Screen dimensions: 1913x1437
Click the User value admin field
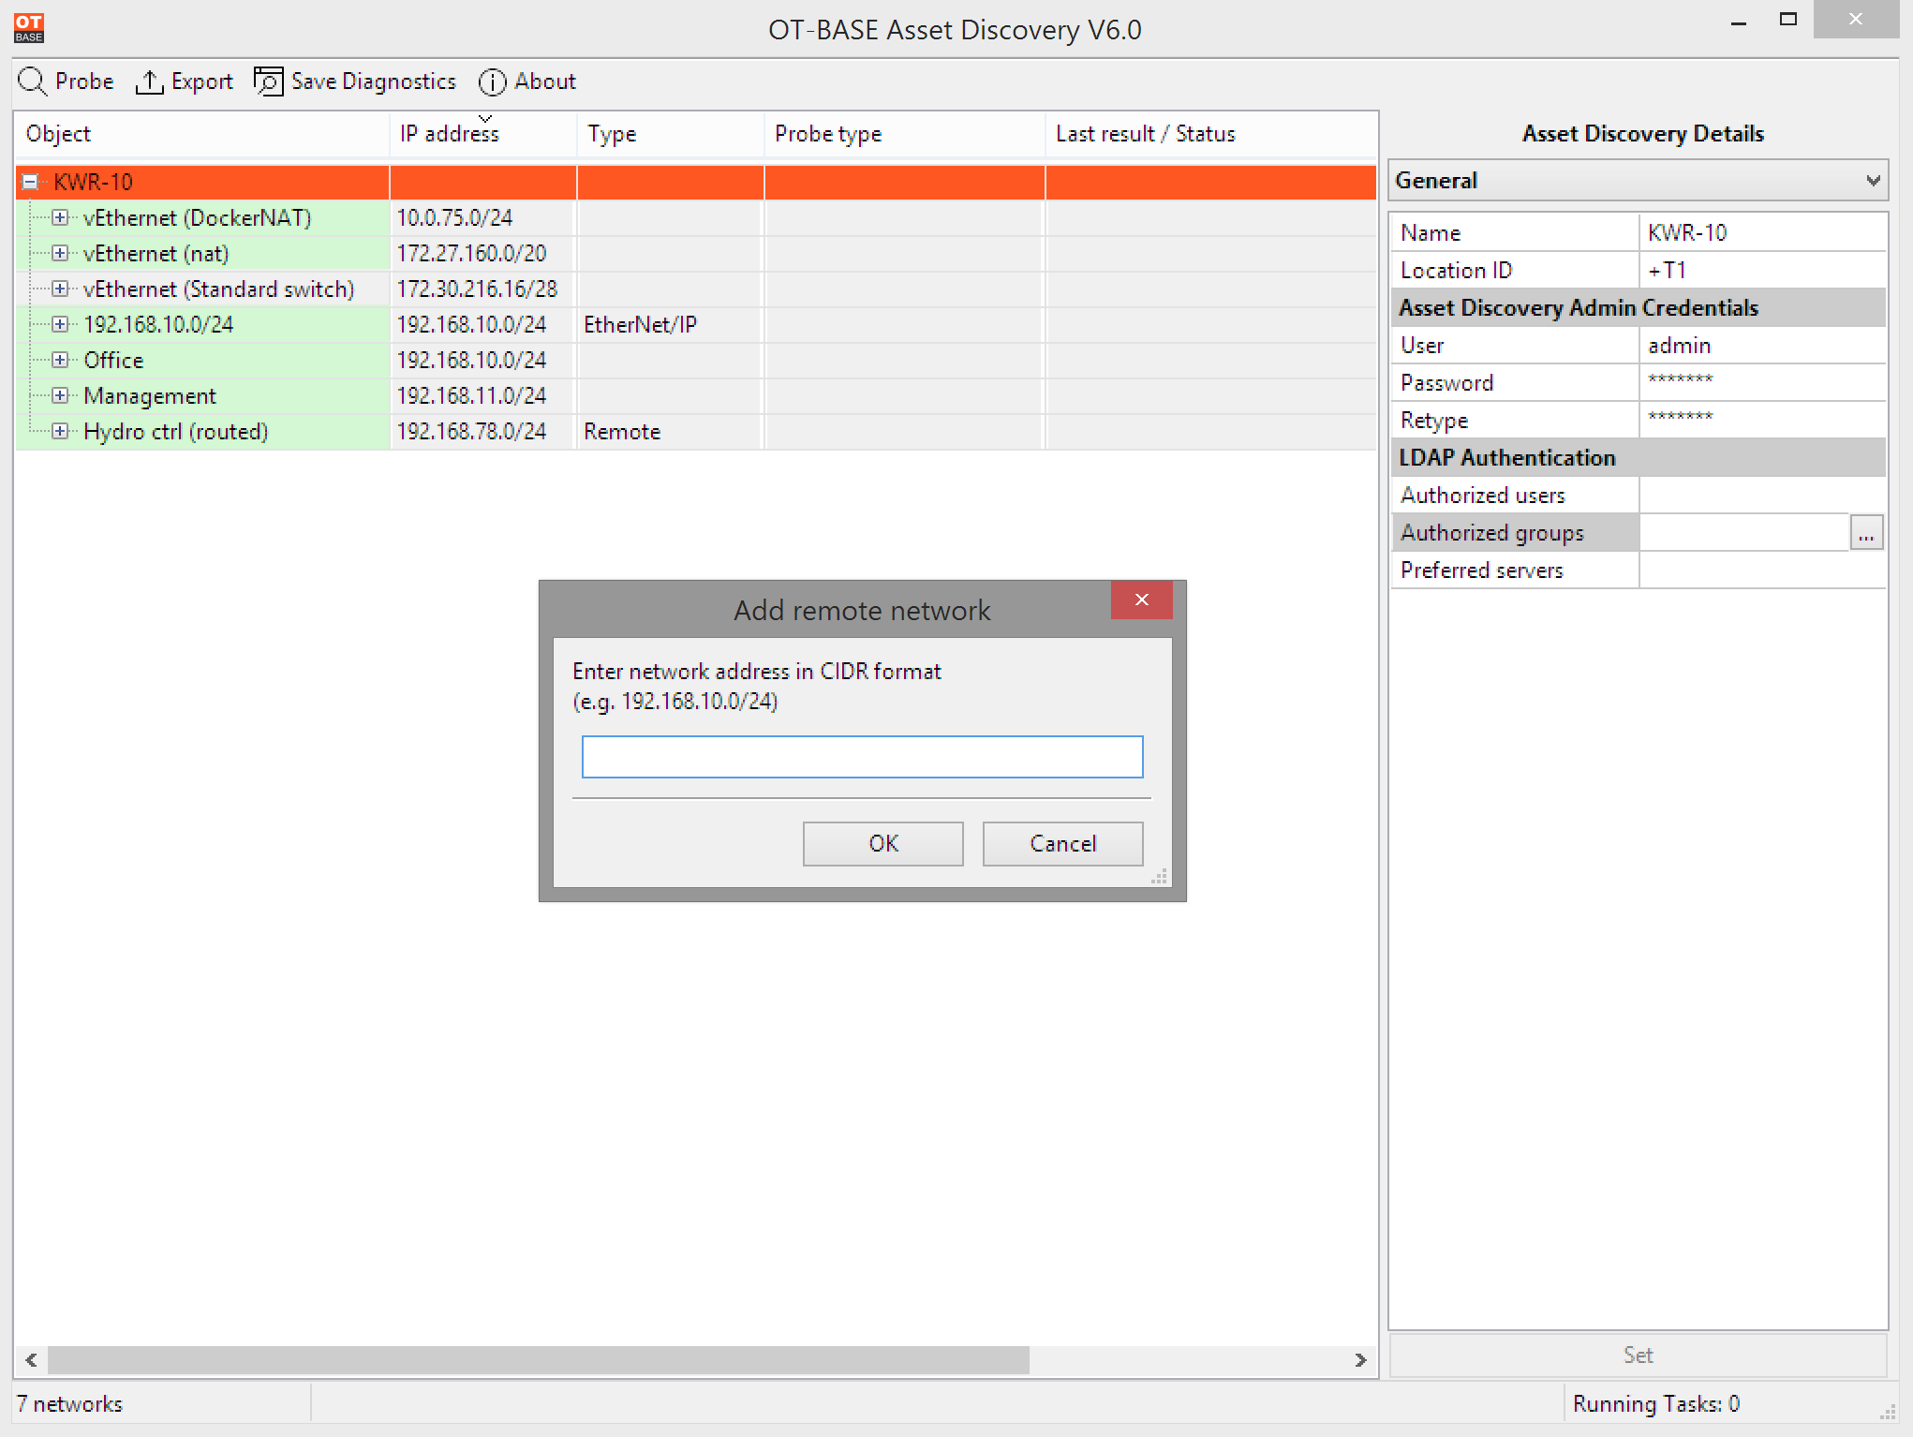[x=1762, y=345]
